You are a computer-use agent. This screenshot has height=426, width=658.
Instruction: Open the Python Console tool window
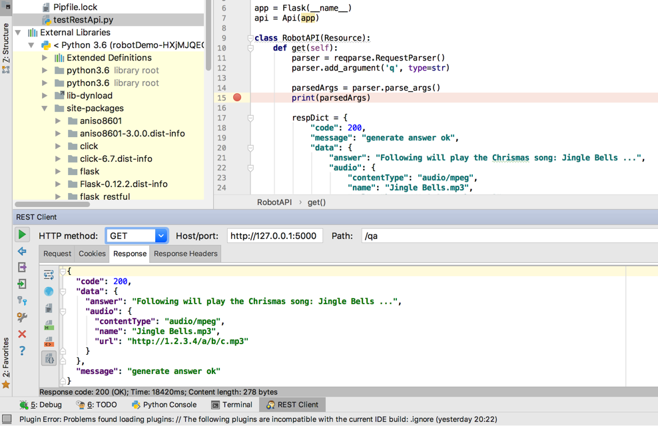click(164, 405)
